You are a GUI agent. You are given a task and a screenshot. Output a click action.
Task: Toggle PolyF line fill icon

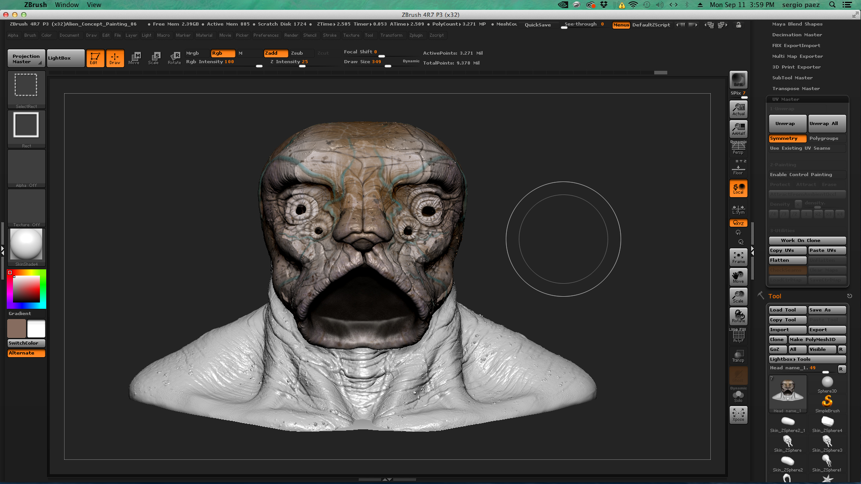coord(738,336)
